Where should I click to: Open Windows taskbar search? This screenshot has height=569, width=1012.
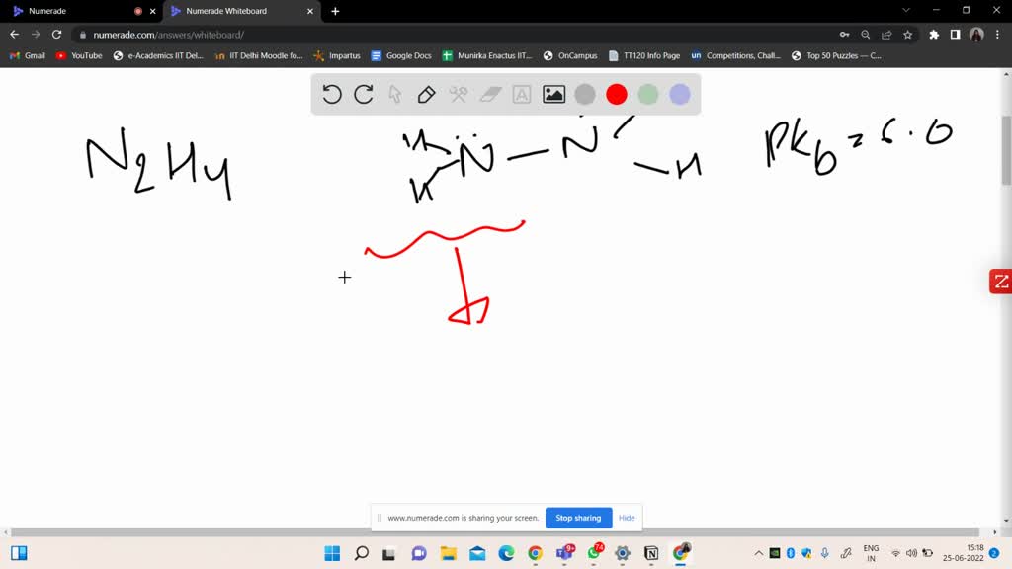pos(362,553)
